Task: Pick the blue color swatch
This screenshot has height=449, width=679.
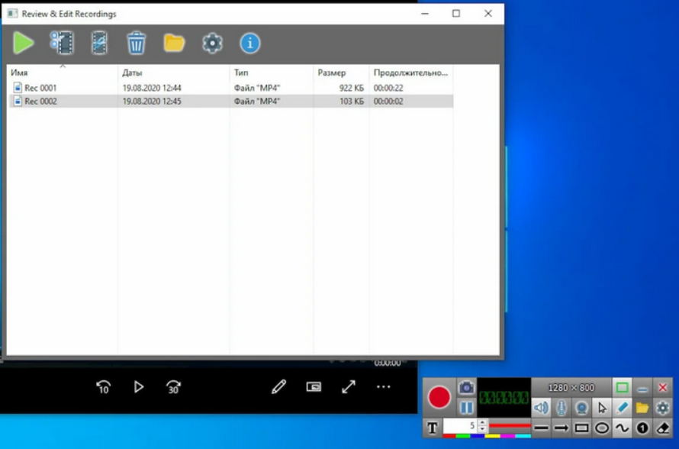Action: 477,435
